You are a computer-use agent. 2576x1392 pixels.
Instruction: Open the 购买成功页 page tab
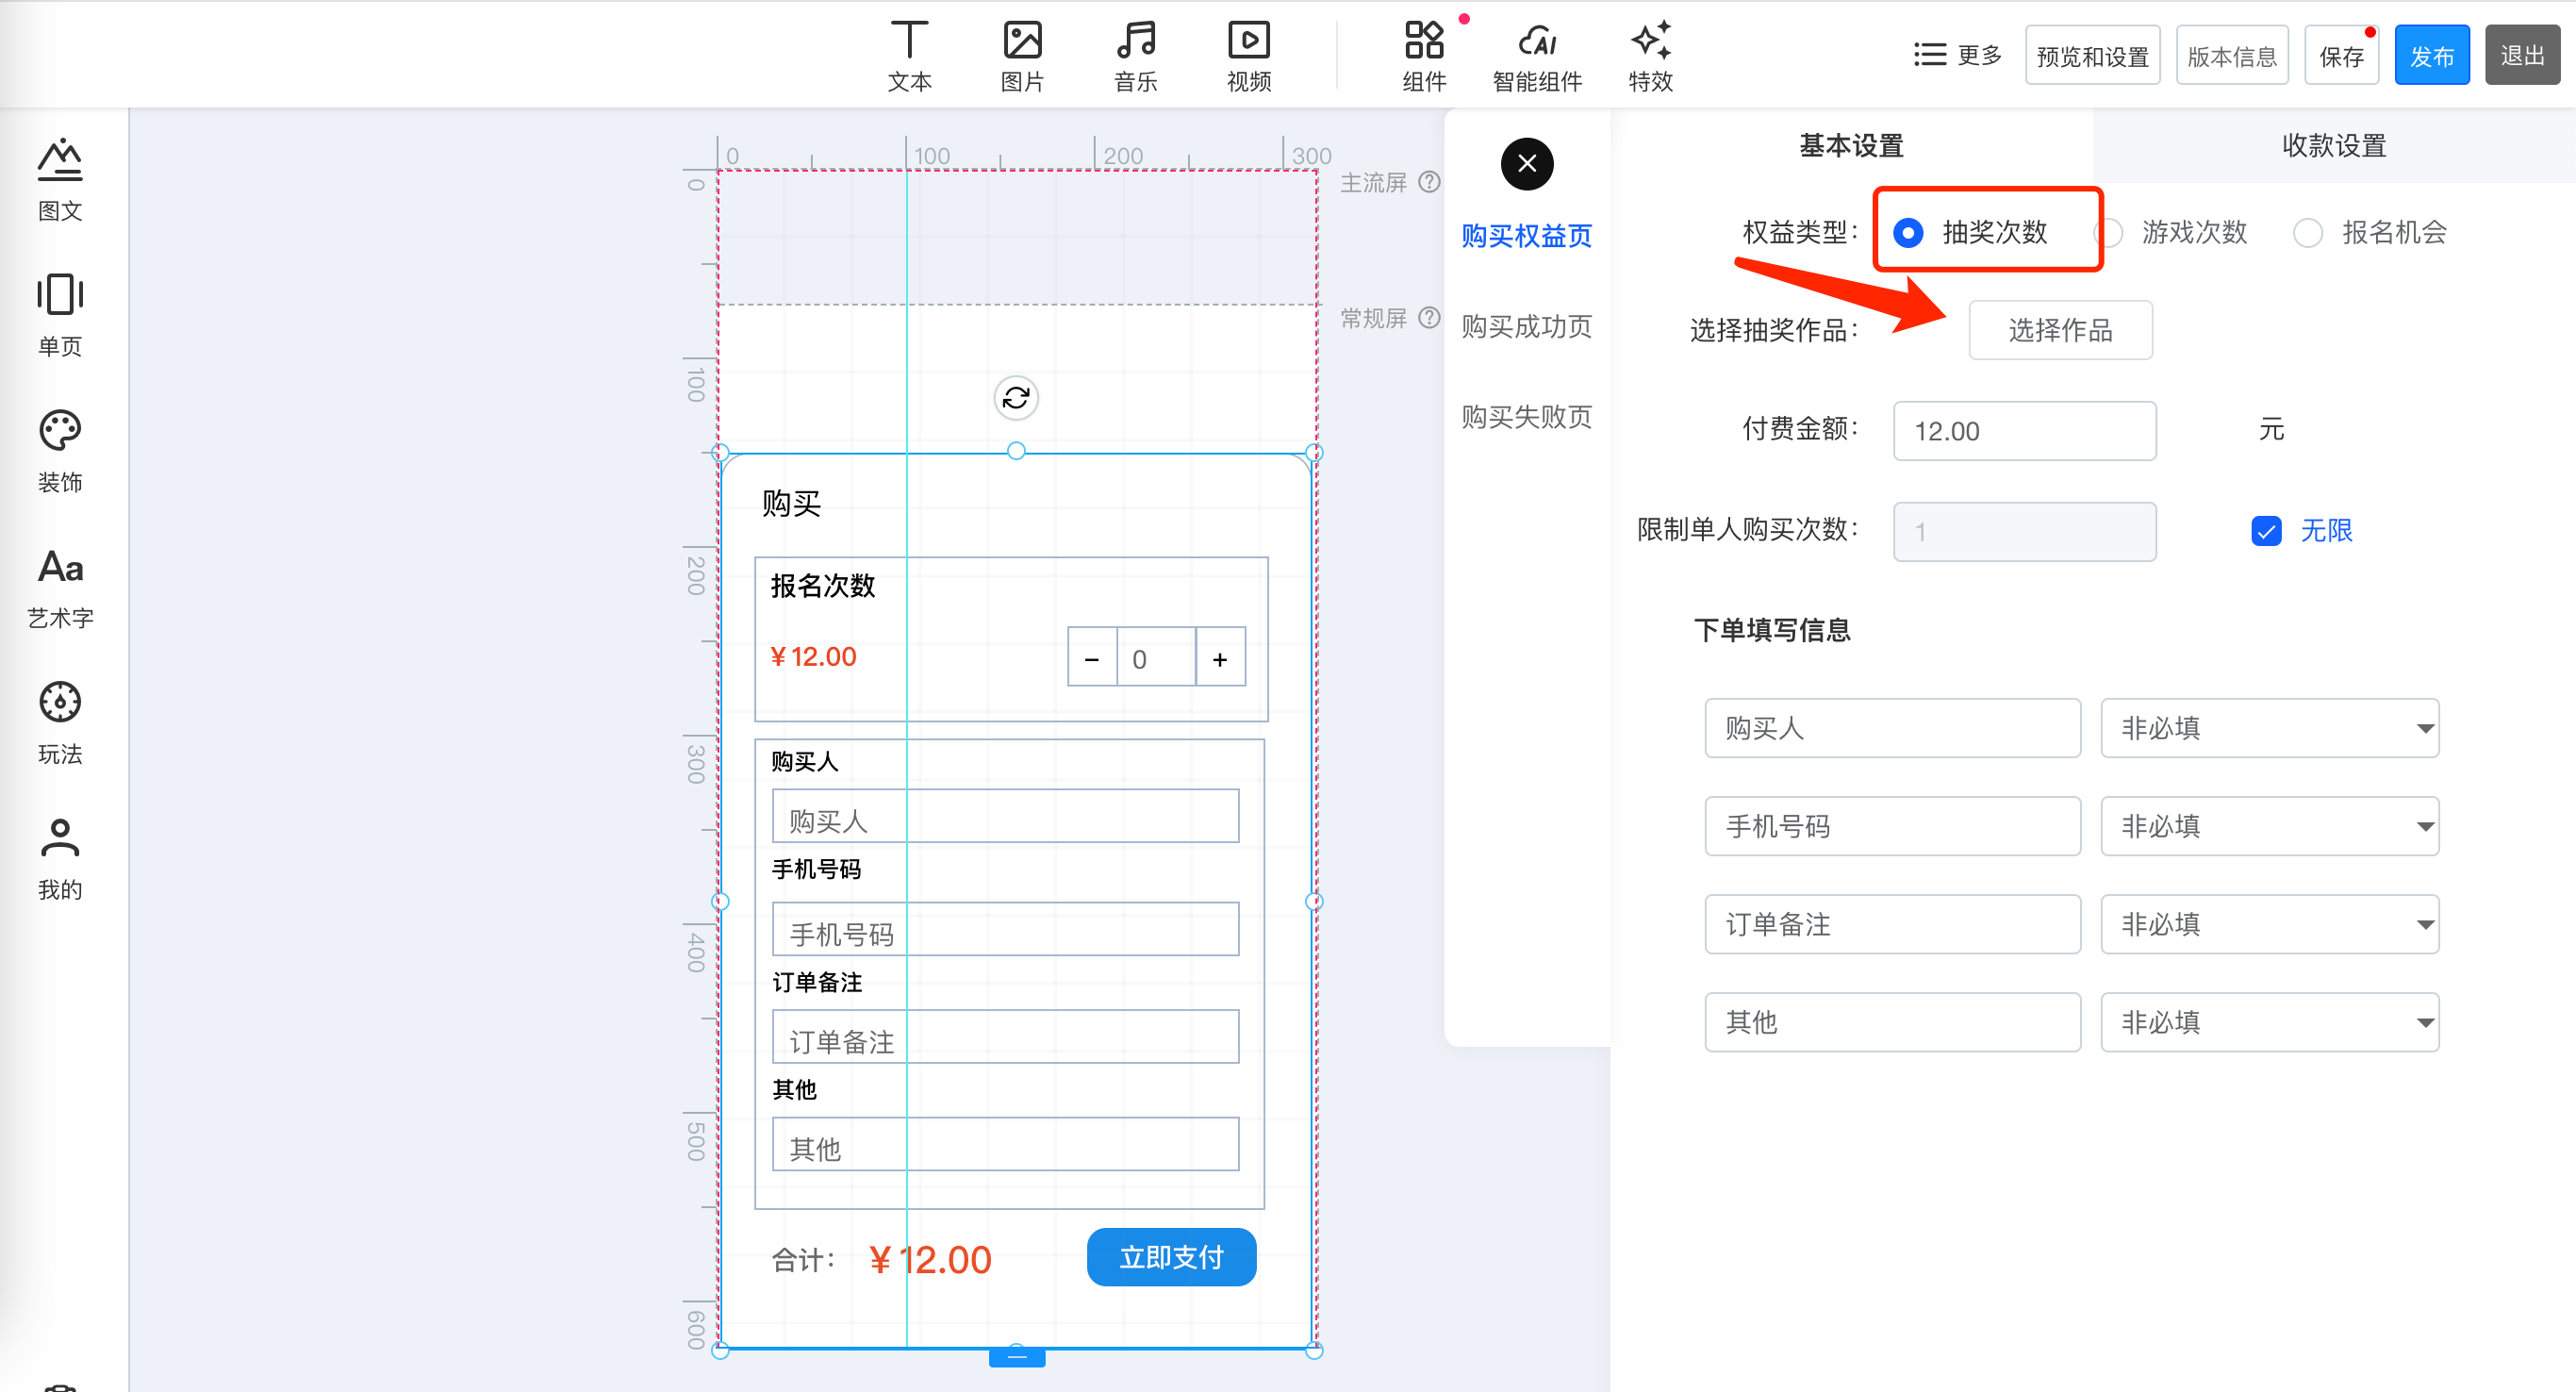1525,327
